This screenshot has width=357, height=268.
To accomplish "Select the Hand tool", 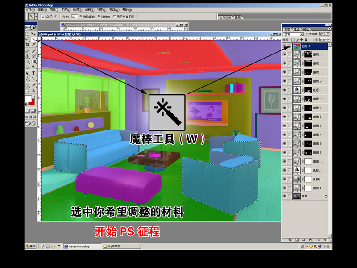I will point(27,91).
